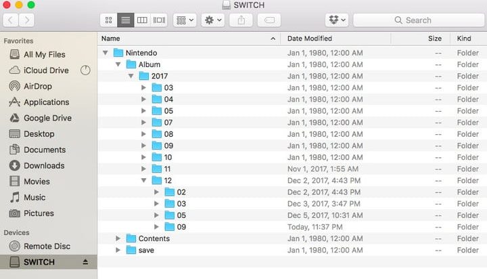Sort by Date Modified column header
Screen dimensions: 487x279
click(x=310, y=39)
